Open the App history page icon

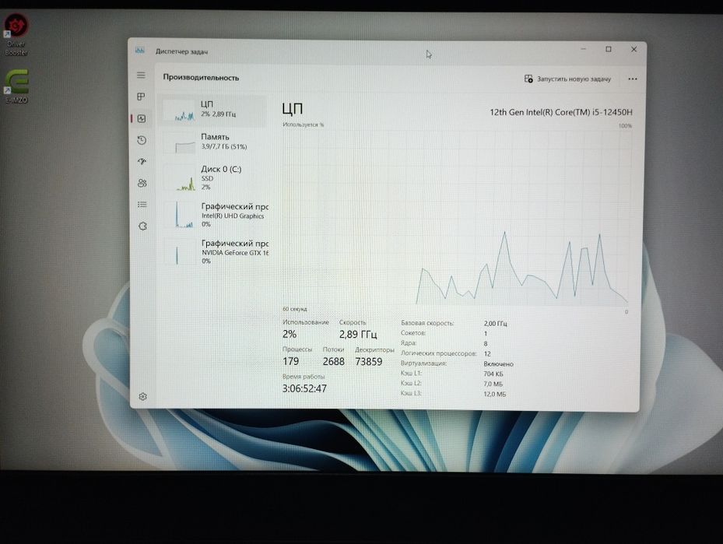pyautogui.click(x=142, y=140)
